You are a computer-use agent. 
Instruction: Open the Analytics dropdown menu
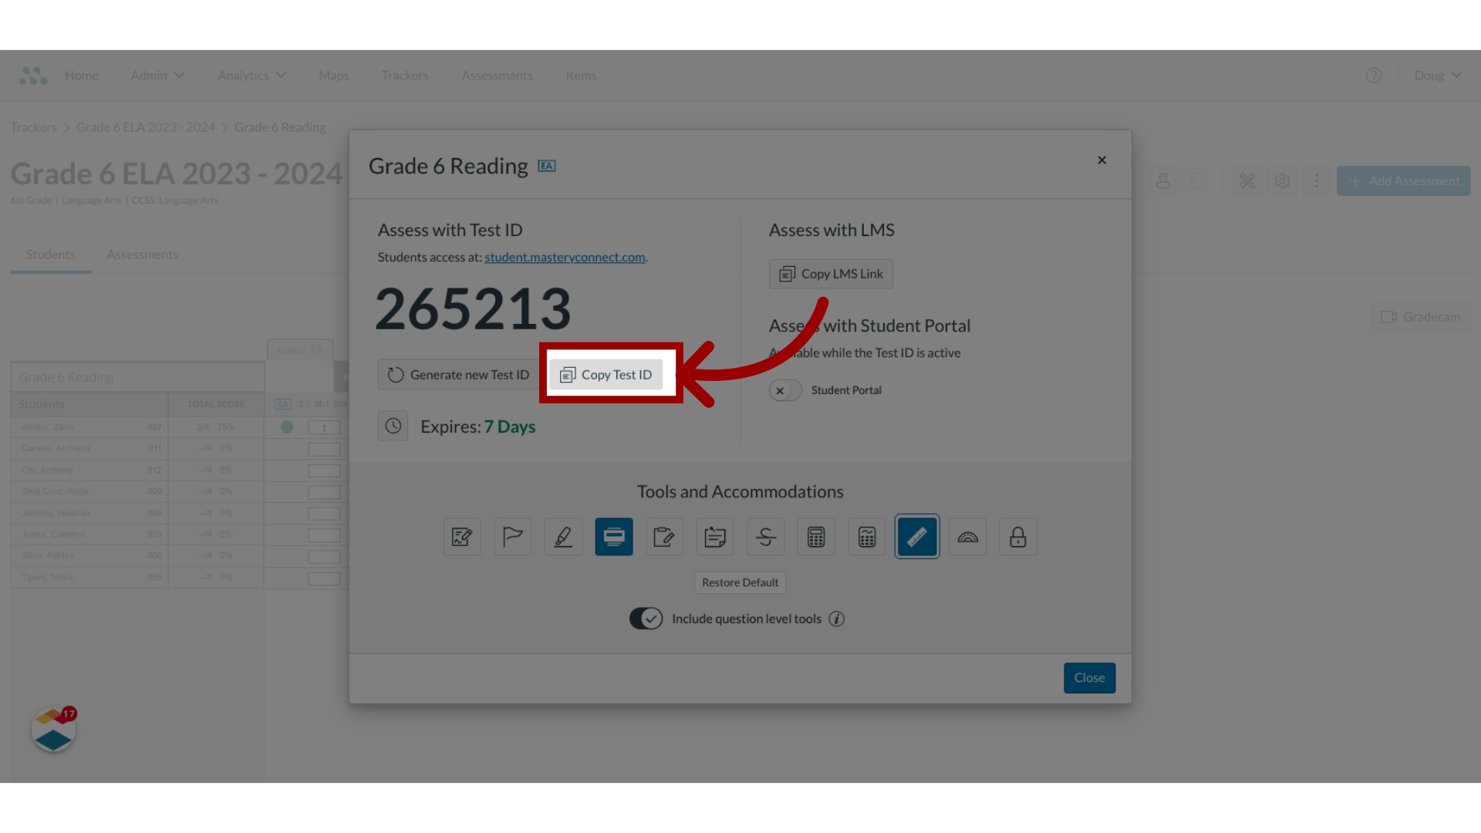[251, 74]
